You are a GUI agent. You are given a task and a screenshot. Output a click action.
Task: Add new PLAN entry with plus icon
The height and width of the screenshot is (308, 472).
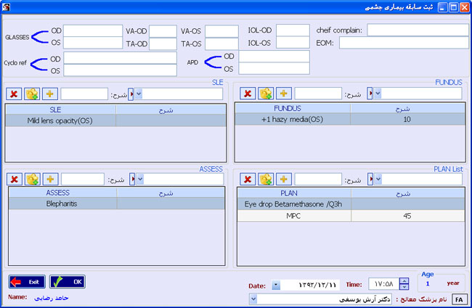tap(283, 180)
